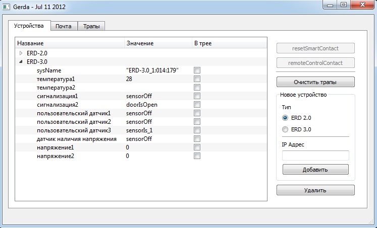Tick the температура1 checkbox

[197, 79]
